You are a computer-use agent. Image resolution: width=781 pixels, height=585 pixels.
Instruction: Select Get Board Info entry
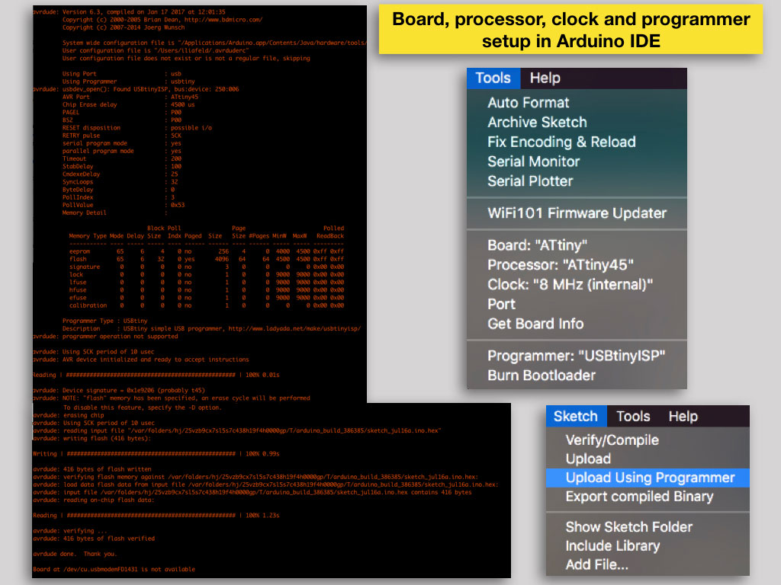535,324
